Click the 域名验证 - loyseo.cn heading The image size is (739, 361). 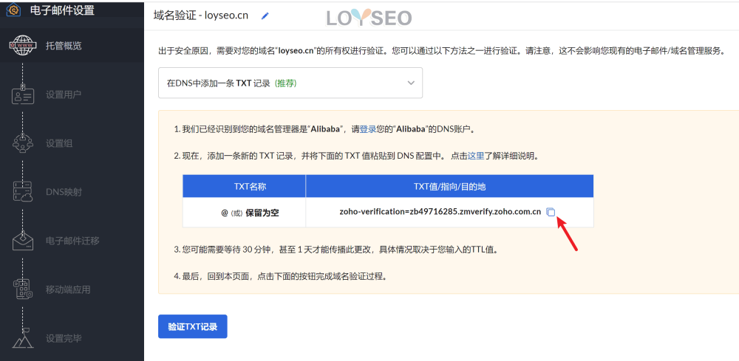pos(201,16)
